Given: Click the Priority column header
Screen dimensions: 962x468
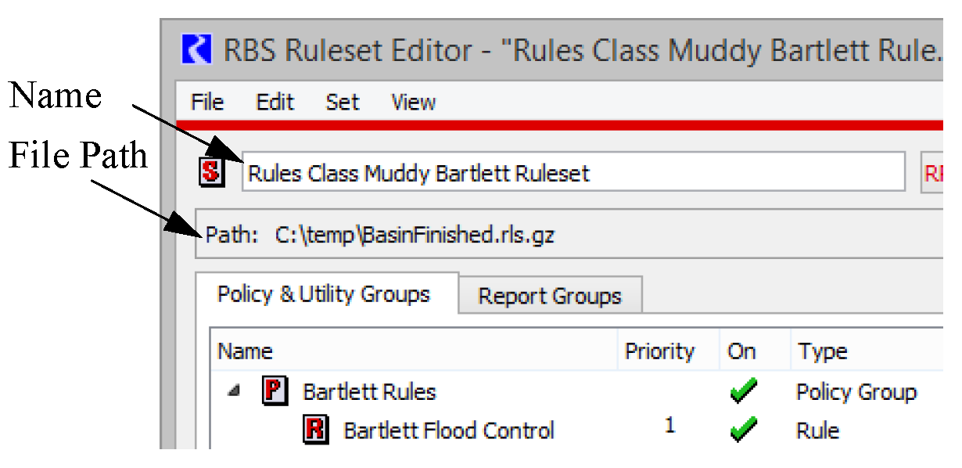Looking at the screenshot, I should (x=659, y=352).
